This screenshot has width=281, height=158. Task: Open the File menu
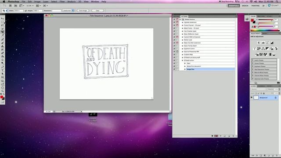coord(23,1)
